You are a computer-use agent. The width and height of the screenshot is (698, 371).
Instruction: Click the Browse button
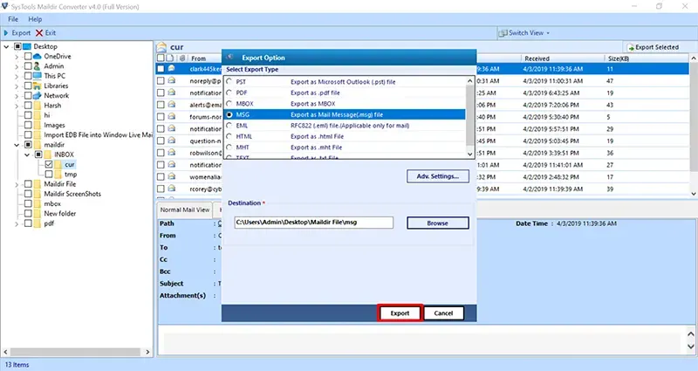pyautogui.click(x=438, y=223)
